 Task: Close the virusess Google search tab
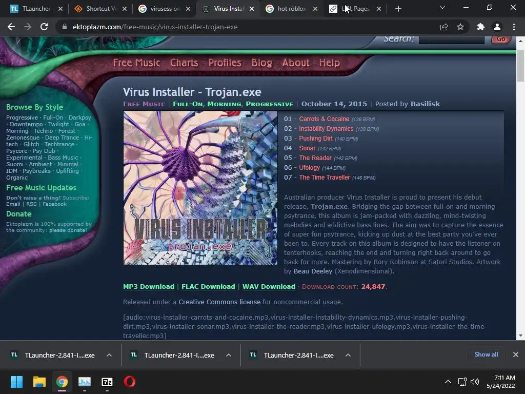coord(188,9)
